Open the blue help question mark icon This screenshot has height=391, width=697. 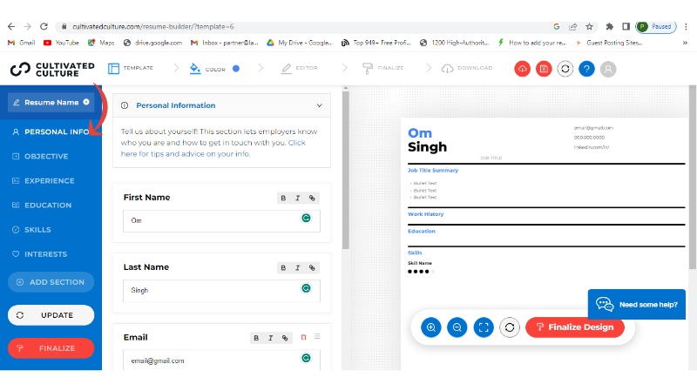coord(586,68)
